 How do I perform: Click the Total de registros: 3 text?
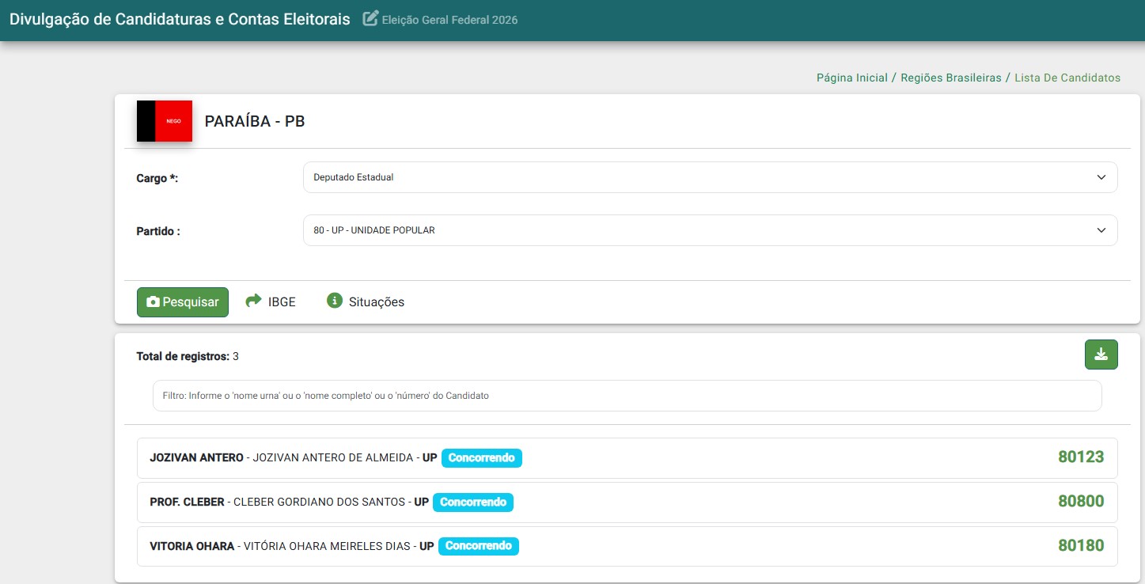(188, 356)
